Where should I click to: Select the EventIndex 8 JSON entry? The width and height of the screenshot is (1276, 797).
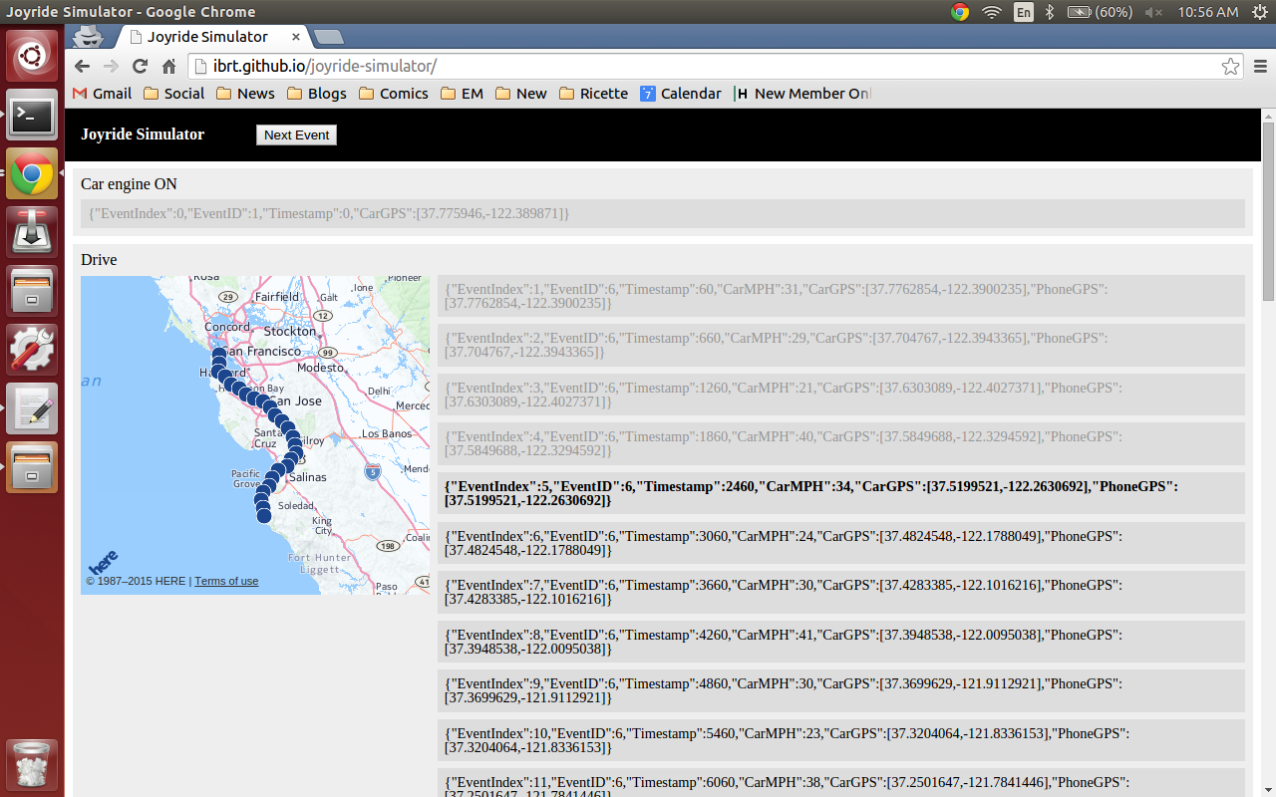841,642
